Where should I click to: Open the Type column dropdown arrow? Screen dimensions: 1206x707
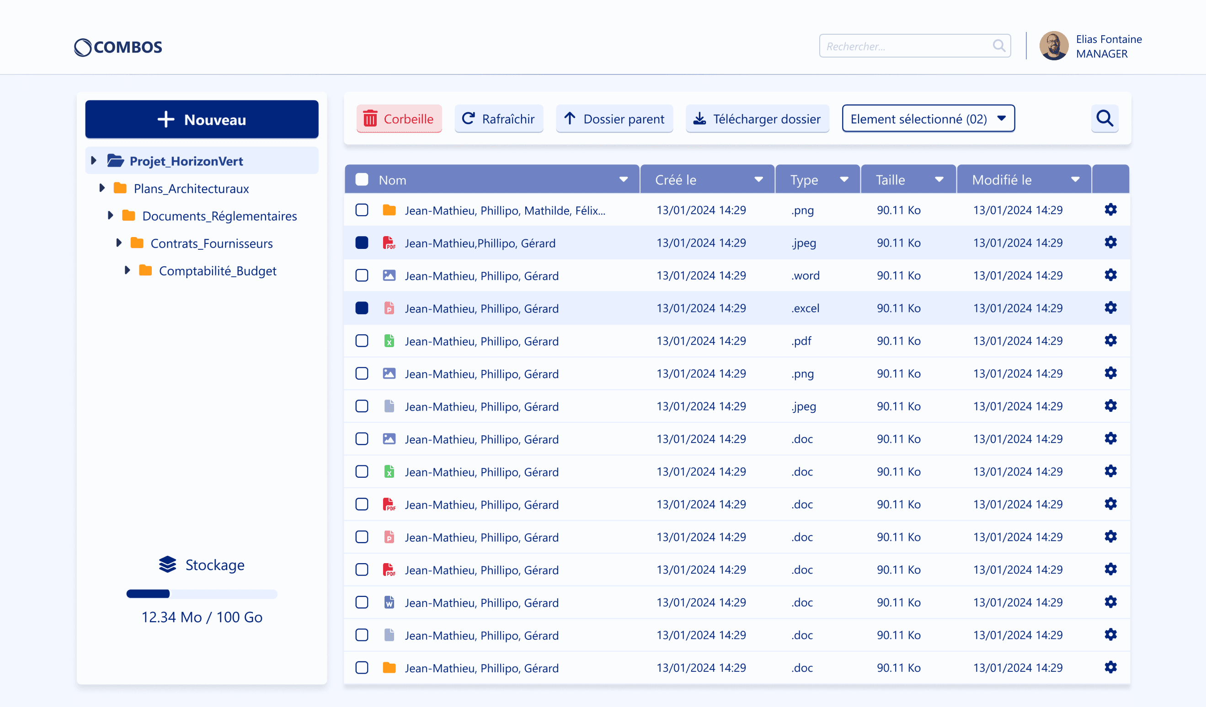pos(844,180)
